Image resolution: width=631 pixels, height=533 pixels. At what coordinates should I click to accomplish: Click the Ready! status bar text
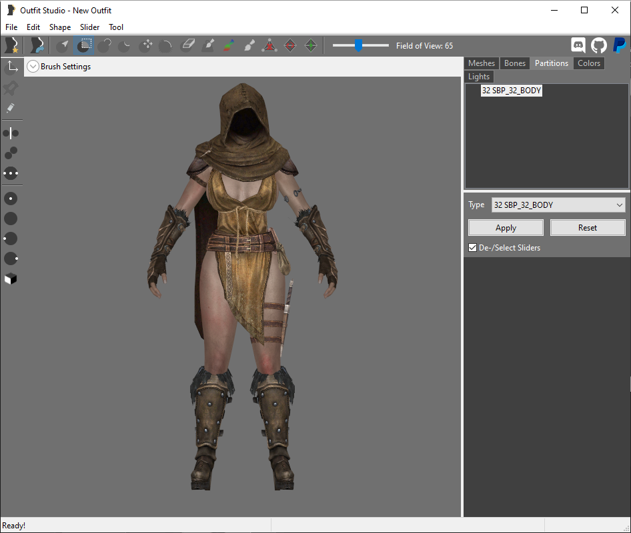[x=14, y=526]
